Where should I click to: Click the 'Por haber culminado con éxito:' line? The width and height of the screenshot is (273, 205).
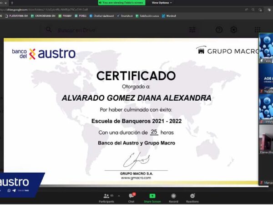pos(136,110)
